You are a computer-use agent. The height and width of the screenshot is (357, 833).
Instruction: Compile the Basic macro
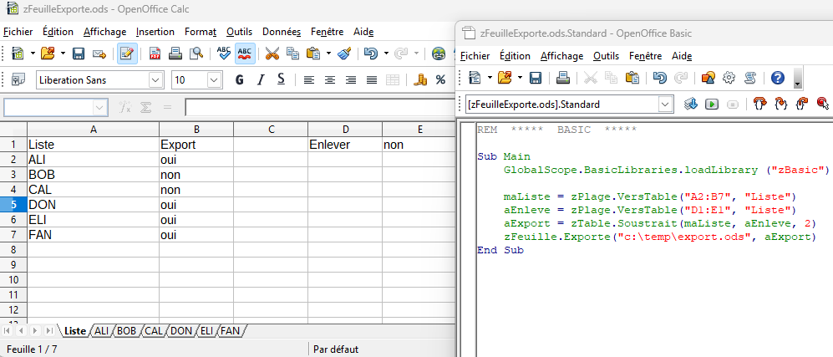click(691, 105)
